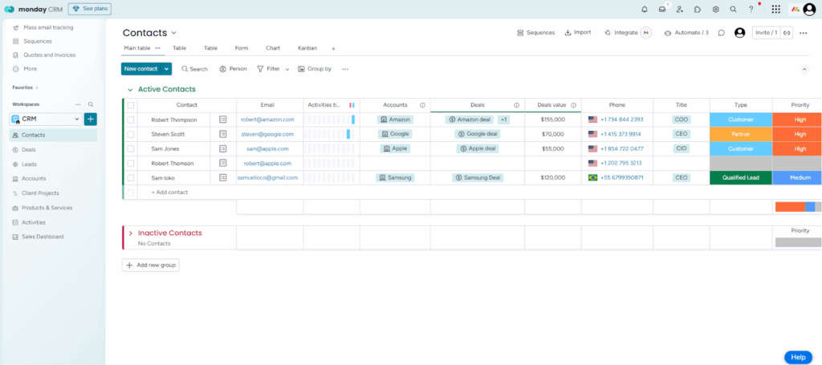Image resolution: width=822 pixels, height=365 pixels.
Task: Open the inbox tray icon
Action: (662, 10)
